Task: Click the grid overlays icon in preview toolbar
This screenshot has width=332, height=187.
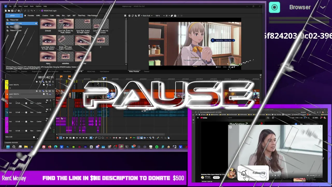Action: 167,16
